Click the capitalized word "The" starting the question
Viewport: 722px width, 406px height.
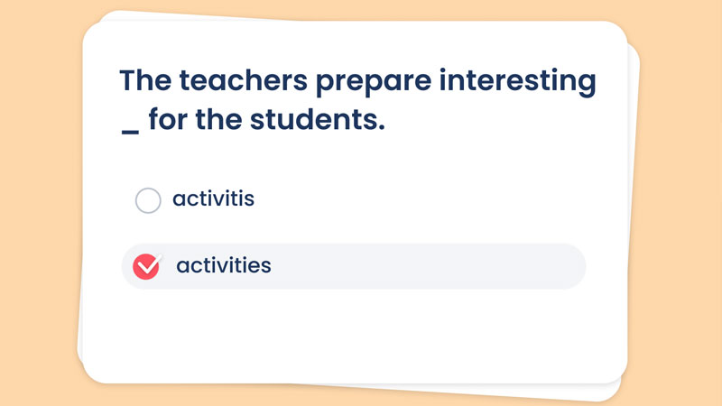tap(145, 80)
